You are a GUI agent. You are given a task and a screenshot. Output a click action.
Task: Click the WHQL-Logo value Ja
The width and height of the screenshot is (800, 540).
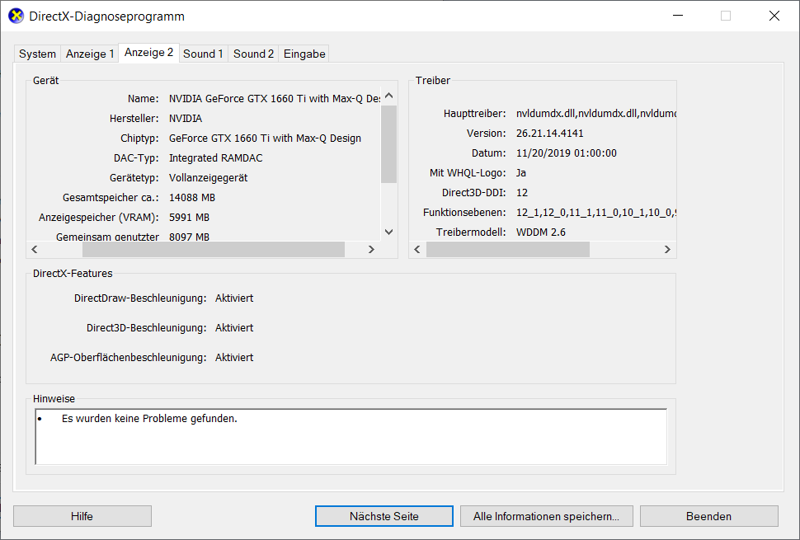[x=521, y=173]
